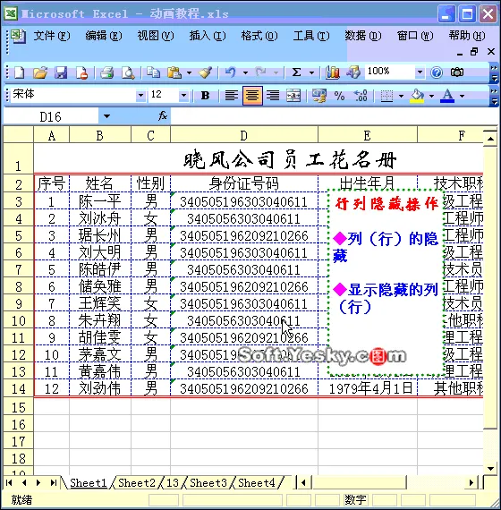
Task: Toggle the Center alignment button
Action: 252,96
